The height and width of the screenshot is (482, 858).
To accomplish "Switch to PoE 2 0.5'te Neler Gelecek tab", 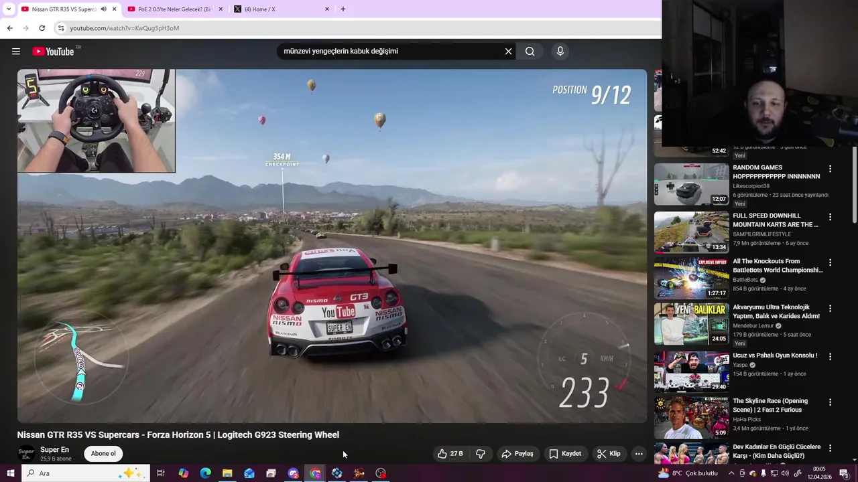I will [x=174, y=9].
